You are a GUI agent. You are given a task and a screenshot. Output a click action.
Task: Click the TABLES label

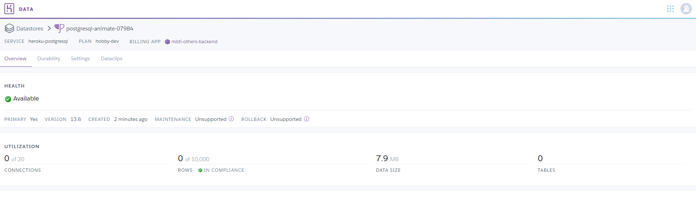coord(546,170)
